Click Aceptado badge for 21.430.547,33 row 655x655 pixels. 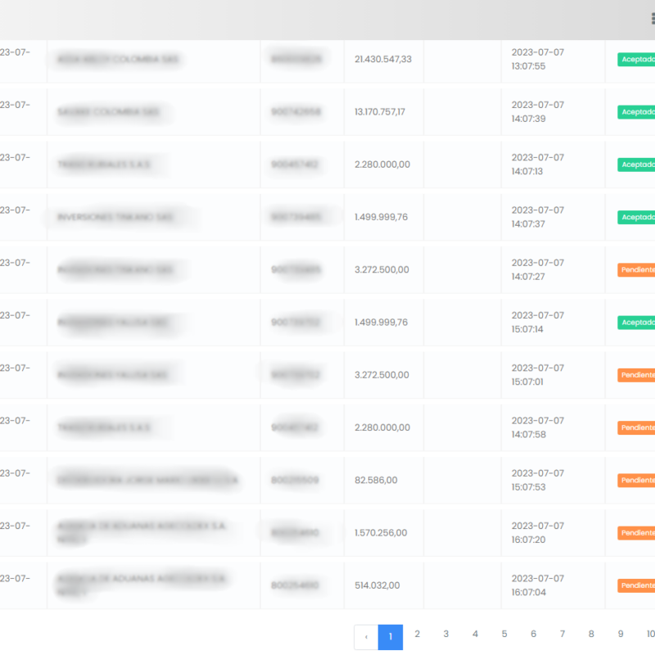[x=637, y=59]
